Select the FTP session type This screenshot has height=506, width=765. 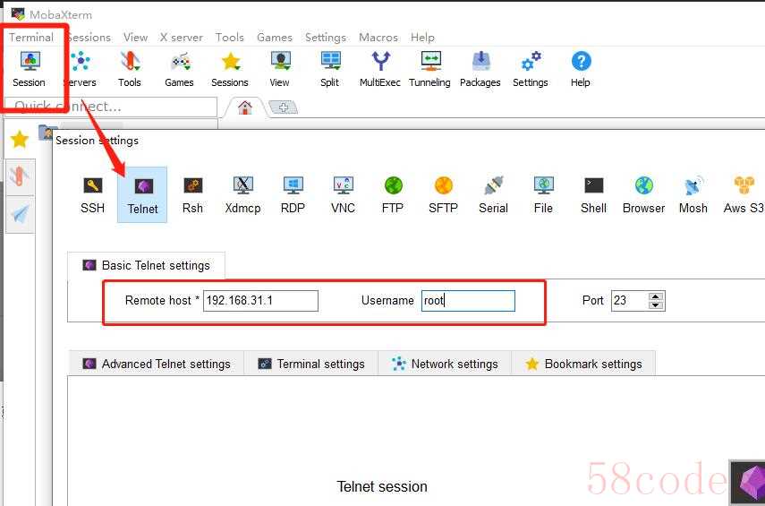point(393,195)
